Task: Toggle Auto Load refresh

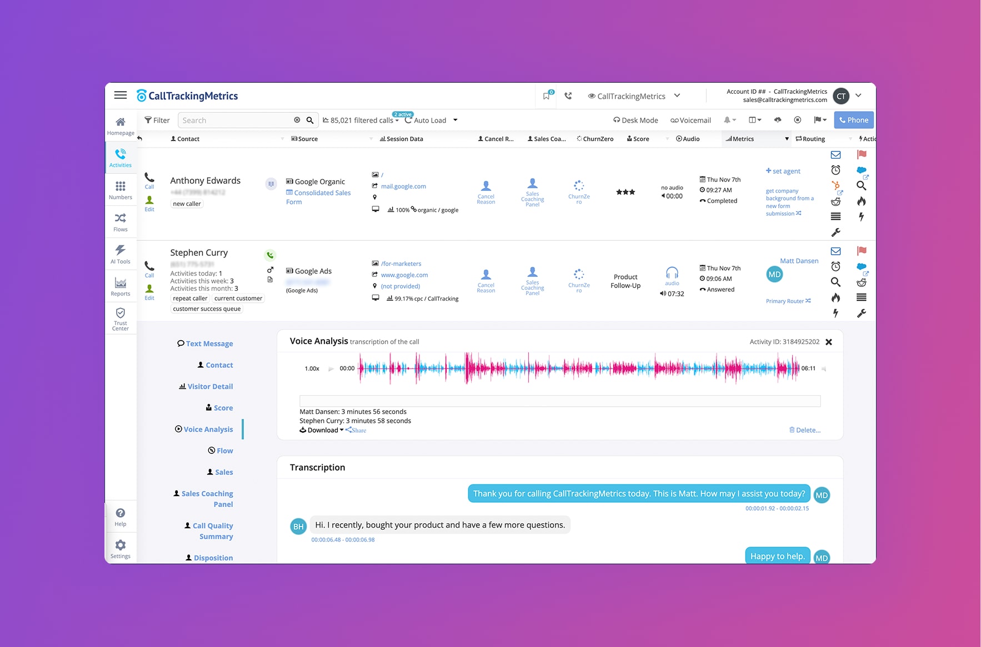Action: [426, 120]
